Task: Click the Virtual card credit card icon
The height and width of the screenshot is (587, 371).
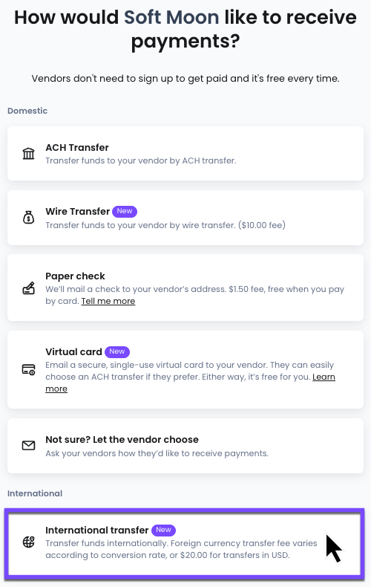Action: 28,369
